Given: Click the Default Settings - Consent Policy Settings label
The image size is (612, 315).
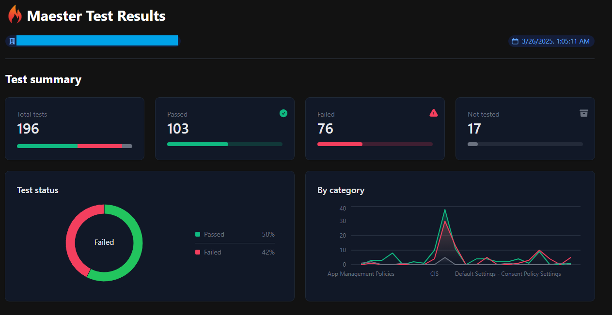Looking at the screenshot, I should 507,273.
